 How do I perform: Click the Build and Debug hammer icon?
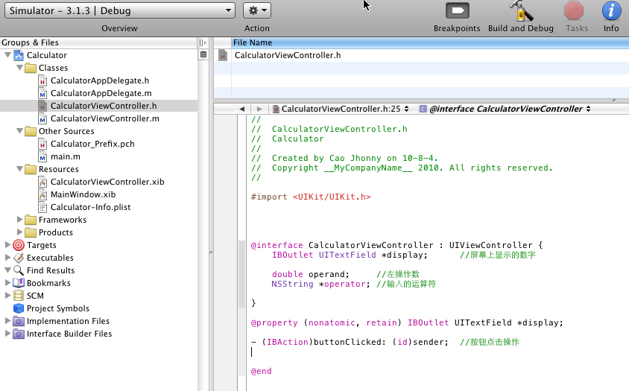pyautogui.click(x=521, y=11)
